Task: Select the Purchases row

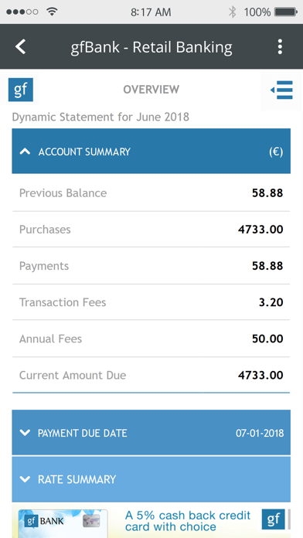Action: [151, 230]
